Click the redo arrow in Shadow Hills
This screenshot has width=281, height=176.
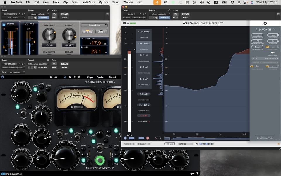pyautogui.click(x=56, y=77)
